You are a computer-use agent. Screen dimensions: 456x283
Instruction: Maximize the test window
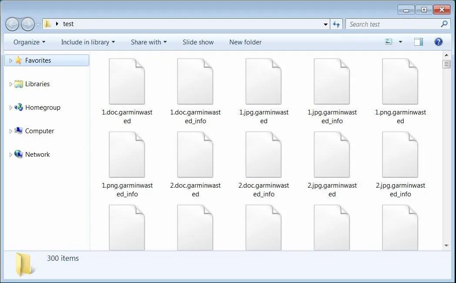[x=424, y=10]
